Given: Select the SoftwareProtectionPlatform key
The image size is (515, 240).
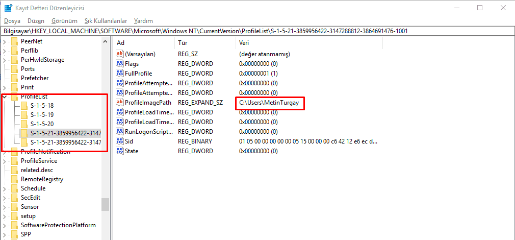Looking at the screenshot, I should [58, 225].
